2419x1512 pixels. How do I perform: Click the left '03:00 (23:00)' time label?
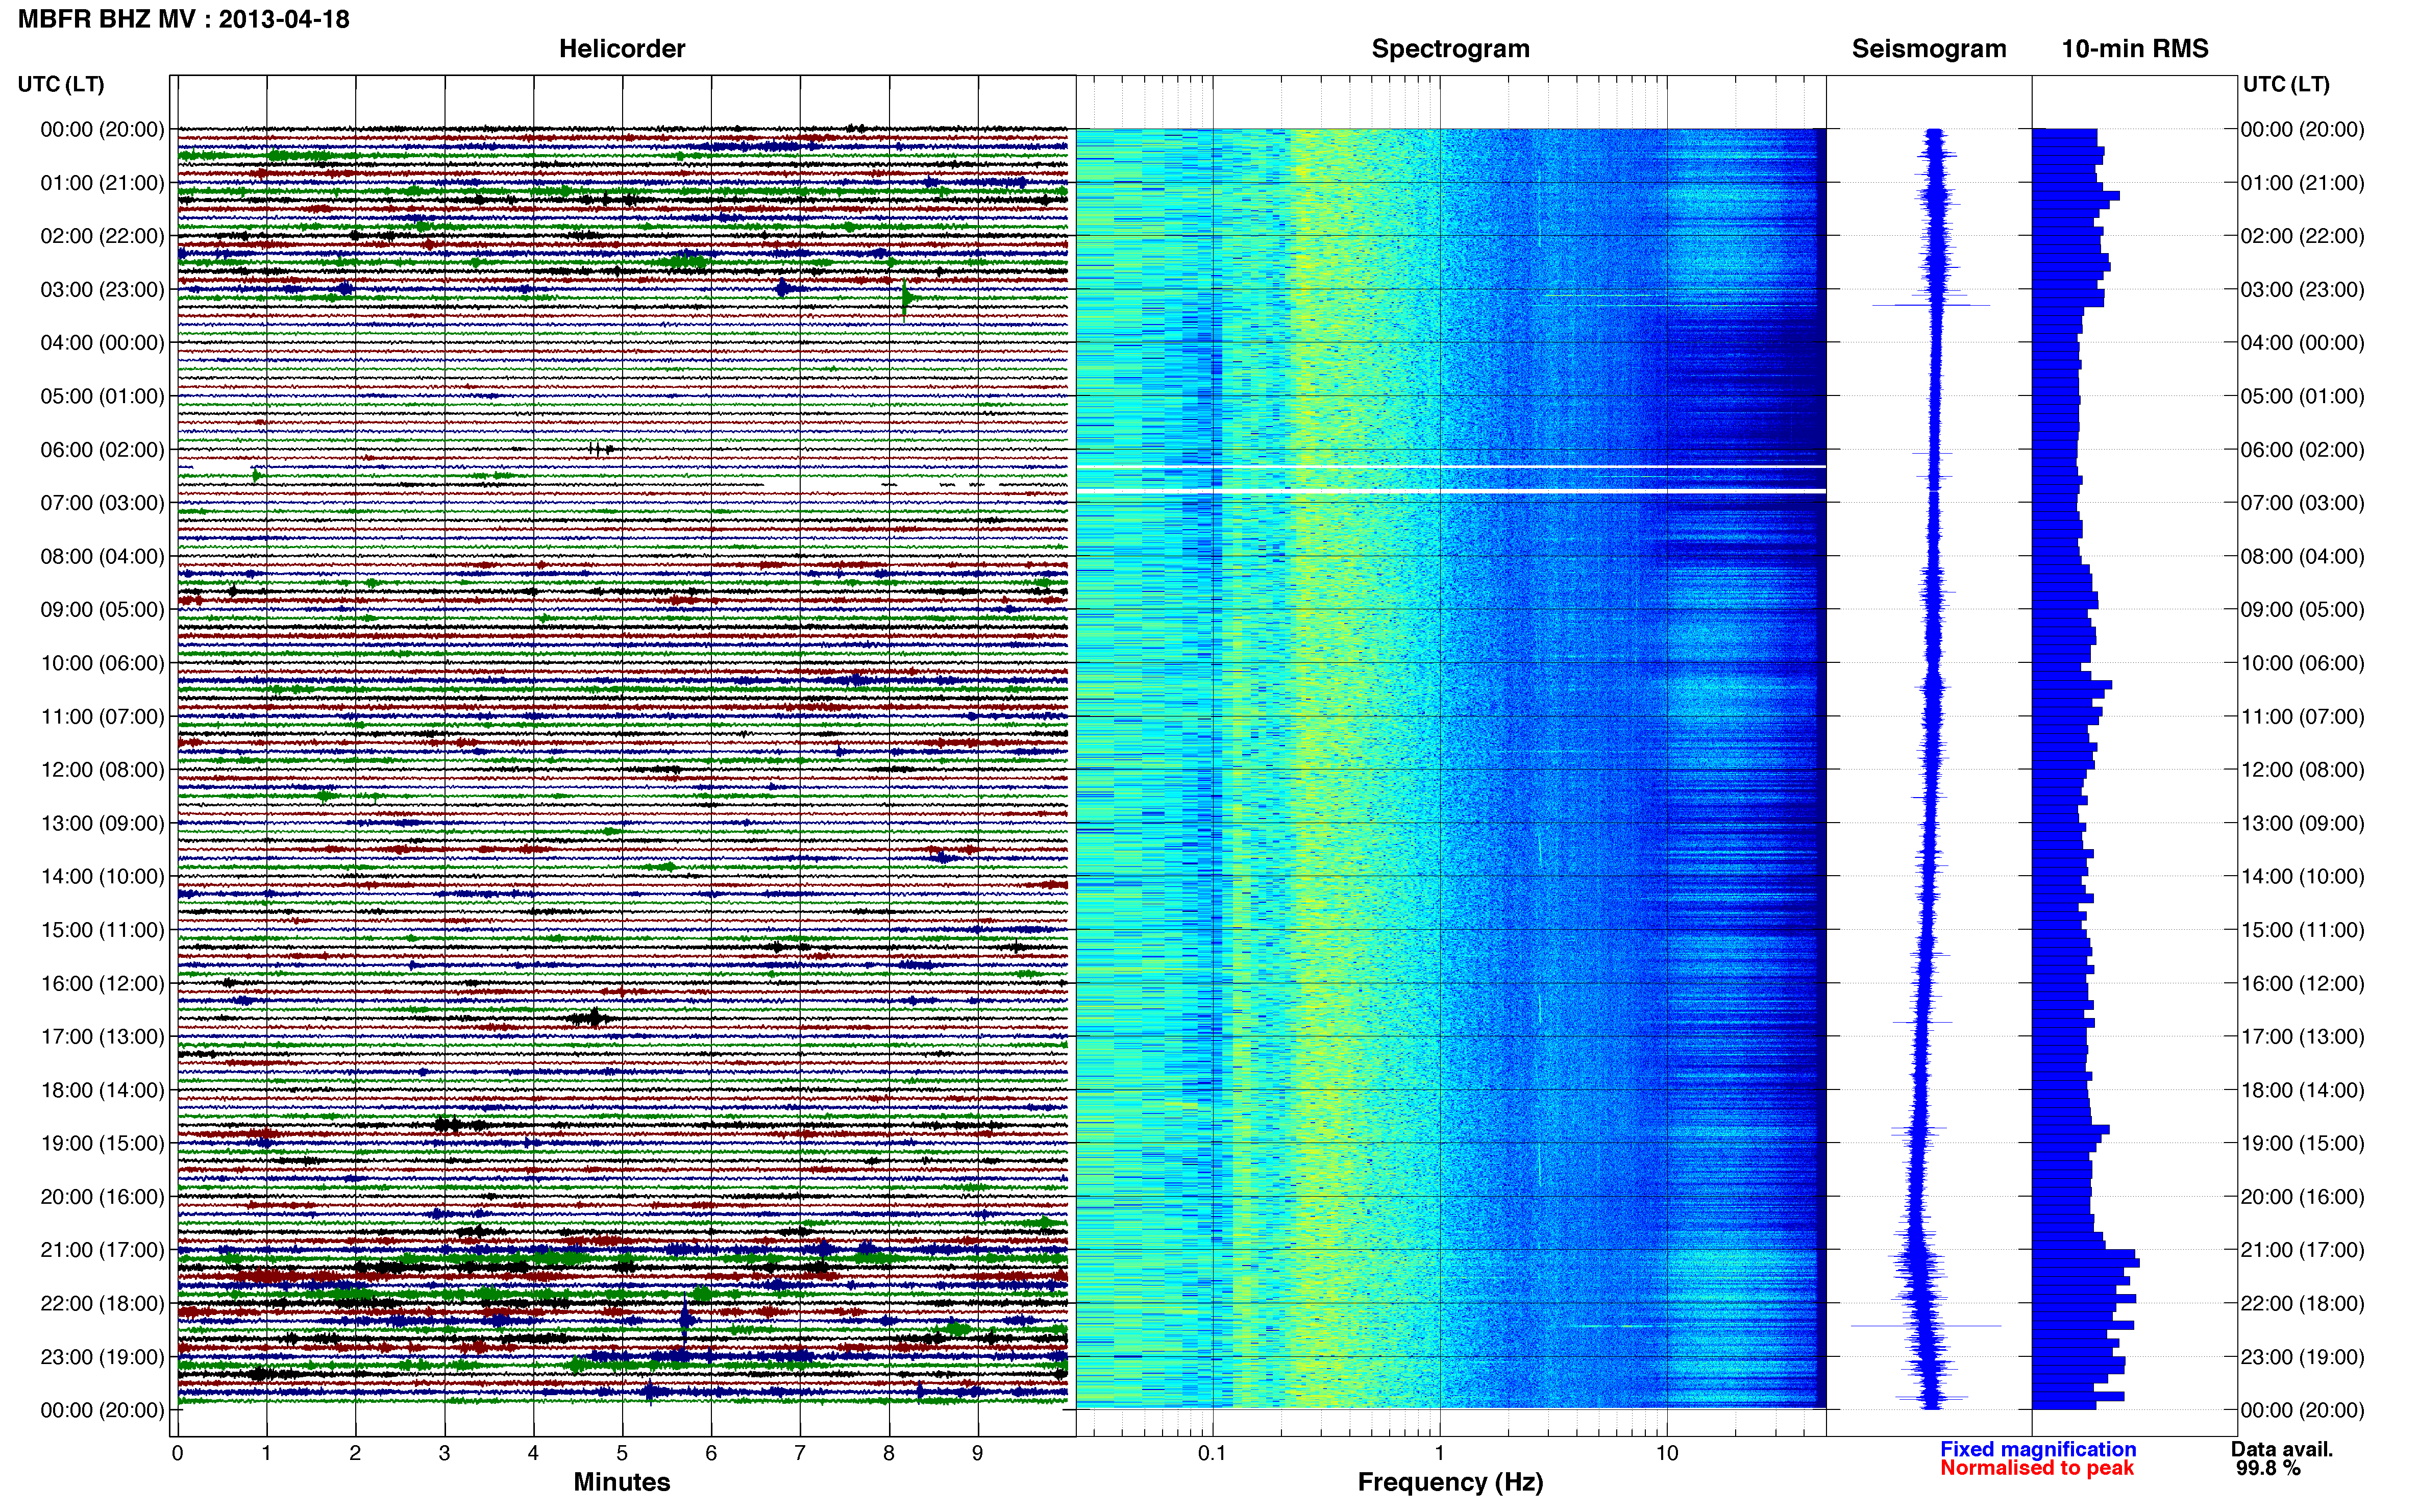(102, 289)
